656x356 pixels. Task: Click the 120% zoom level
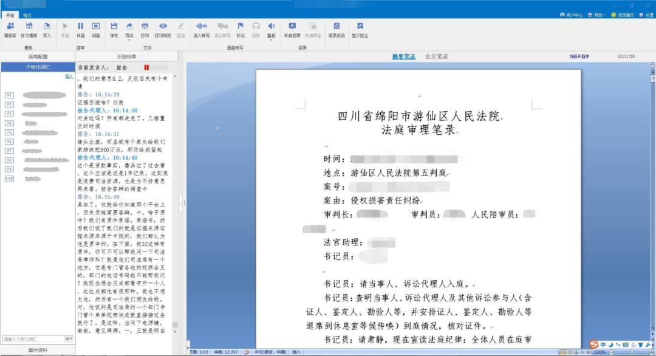click(x=600, y=352)
